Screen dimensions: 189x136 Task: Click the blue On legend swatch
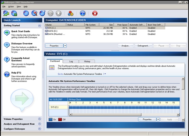(x=50, y=120)
